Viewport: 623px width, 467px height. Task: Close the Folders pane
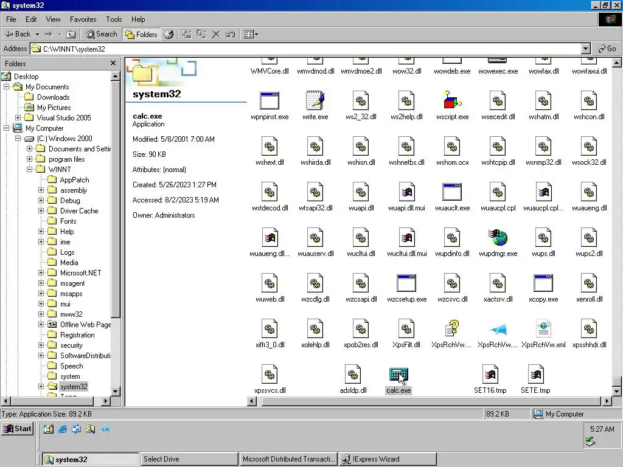113,63
